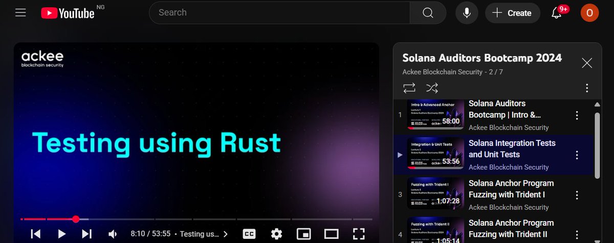The width and height of the screenshot is (614, 243).
Task: Go to YouTube home via logo
Action: (68, 13)
